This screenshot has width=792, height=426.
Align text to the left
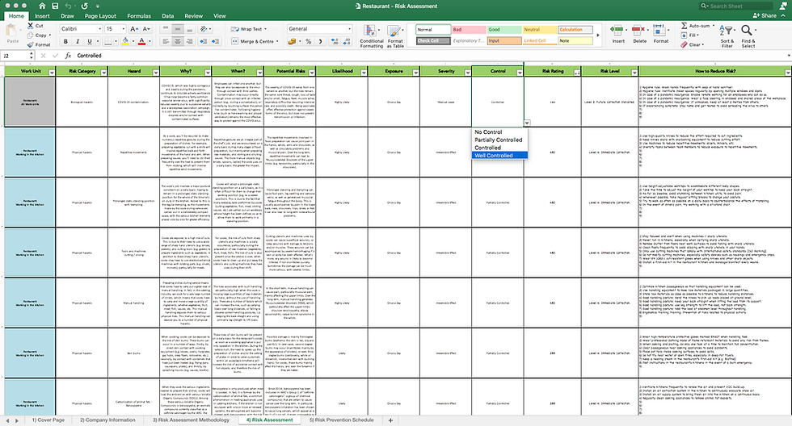[166, 41]
